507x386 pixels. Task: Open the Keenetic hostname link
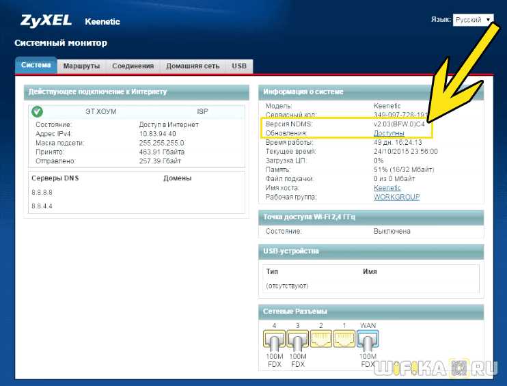[387, 188]
